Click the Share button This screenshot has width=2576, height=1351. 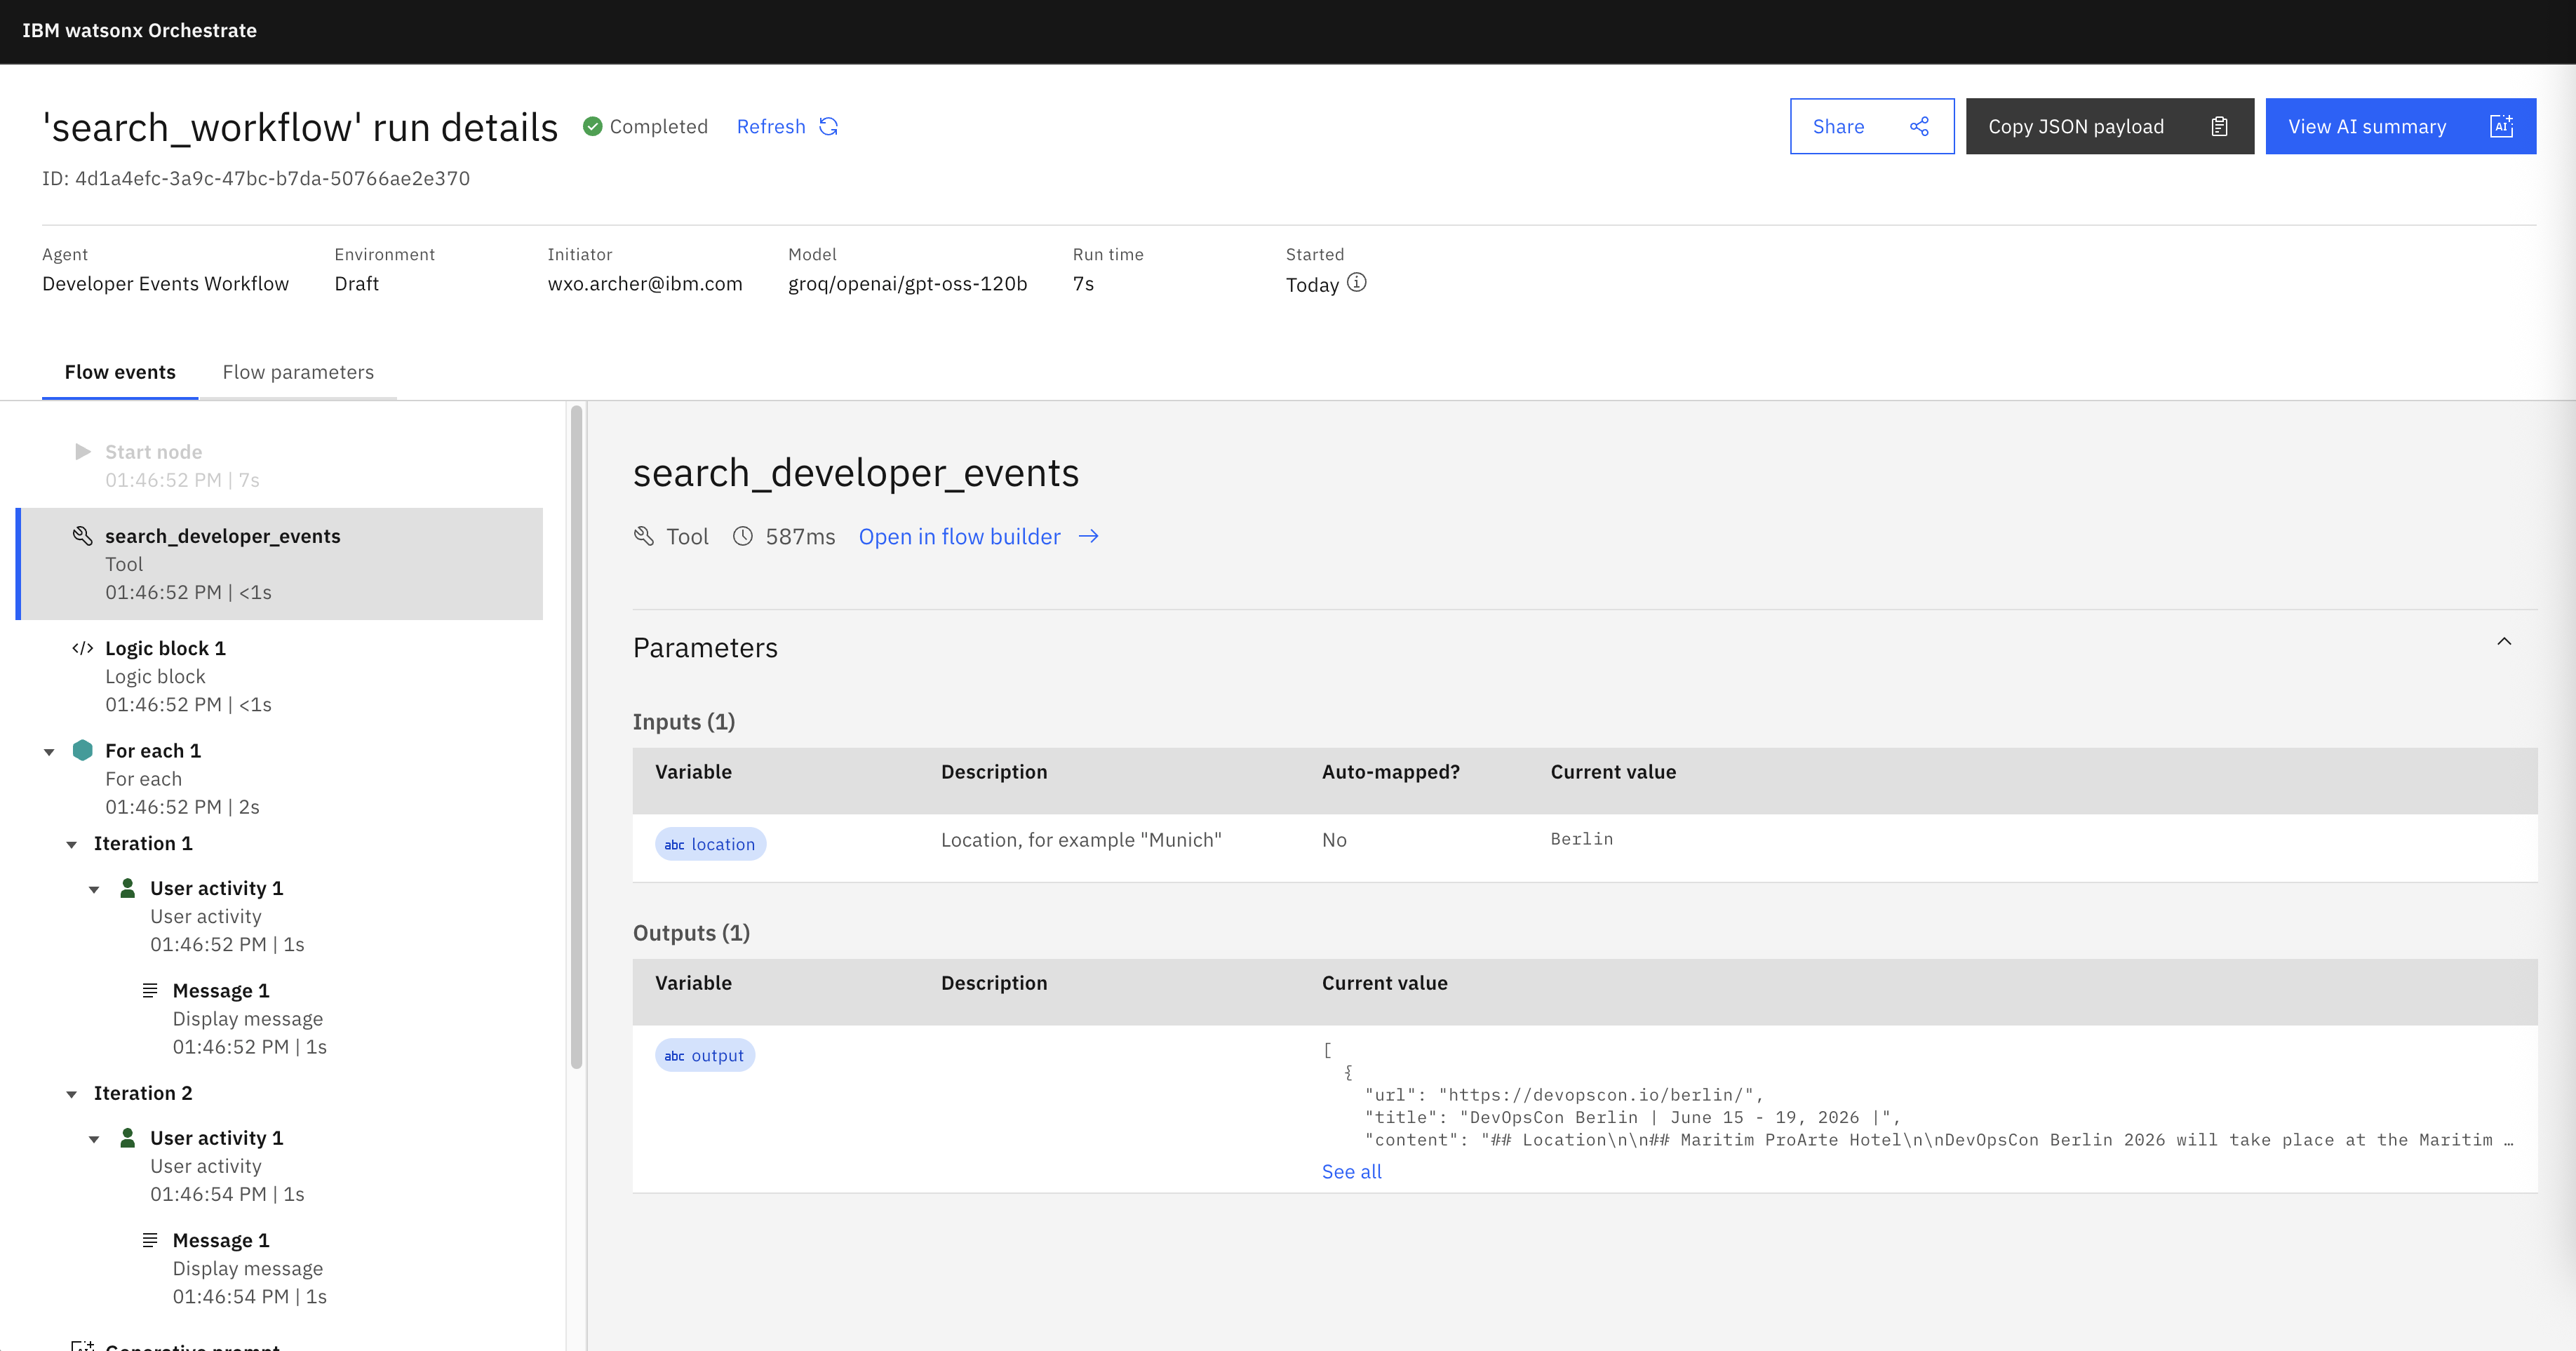(x=1872, y=126)
